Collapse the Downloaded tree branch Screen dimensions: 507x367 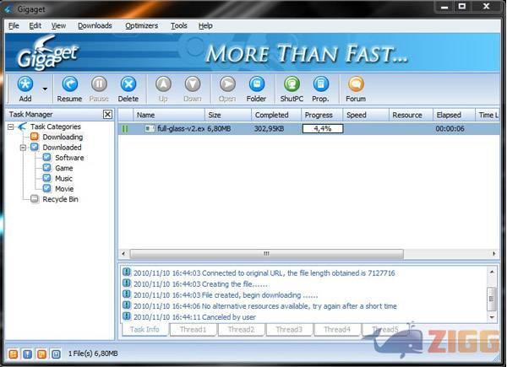[x=24, y=147]
